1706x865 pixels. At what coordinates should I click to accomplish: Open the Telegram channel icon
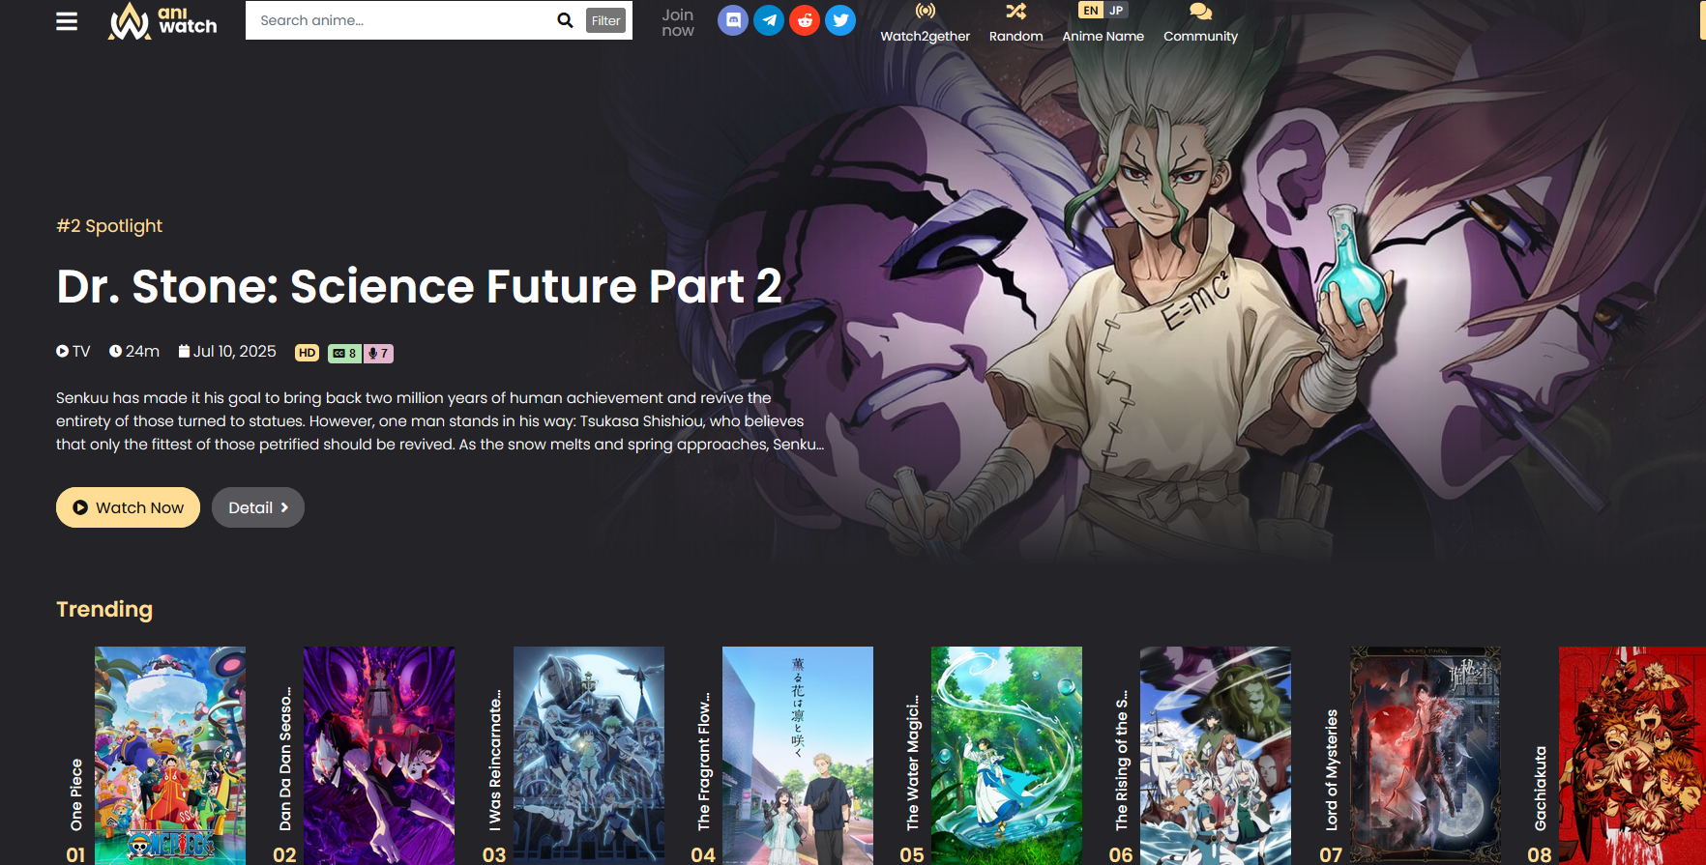pyautogui.click(x=769, y=19)
